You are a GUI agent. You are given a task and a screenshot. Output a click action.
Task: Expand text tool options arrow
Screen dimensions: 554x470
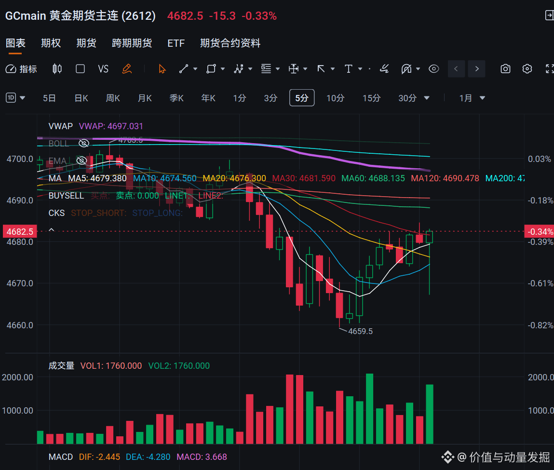click(x=360, y=69)
